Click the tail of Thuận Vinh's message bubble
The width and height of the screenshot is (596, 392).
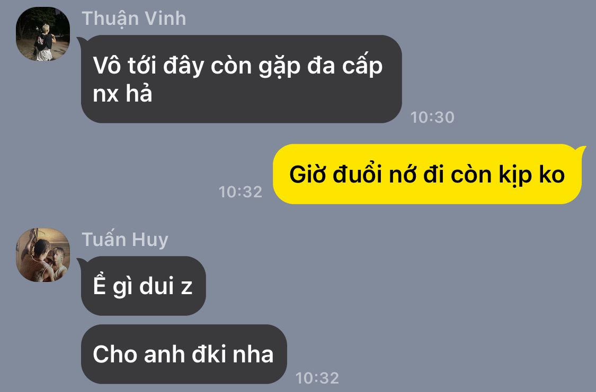[81, 41]
